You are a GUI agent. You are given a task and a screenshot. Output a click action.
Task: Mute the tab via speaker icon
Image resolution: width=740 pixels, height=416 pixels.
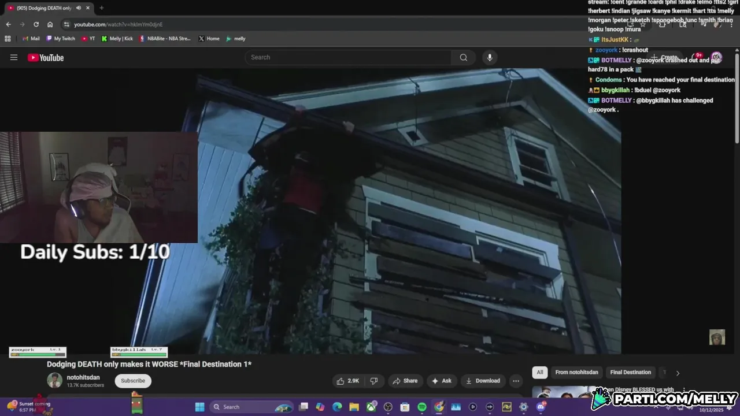point(78,8)
